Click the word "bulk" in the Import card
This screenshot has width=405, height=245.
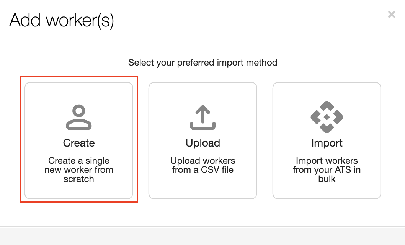click(327, 179)
